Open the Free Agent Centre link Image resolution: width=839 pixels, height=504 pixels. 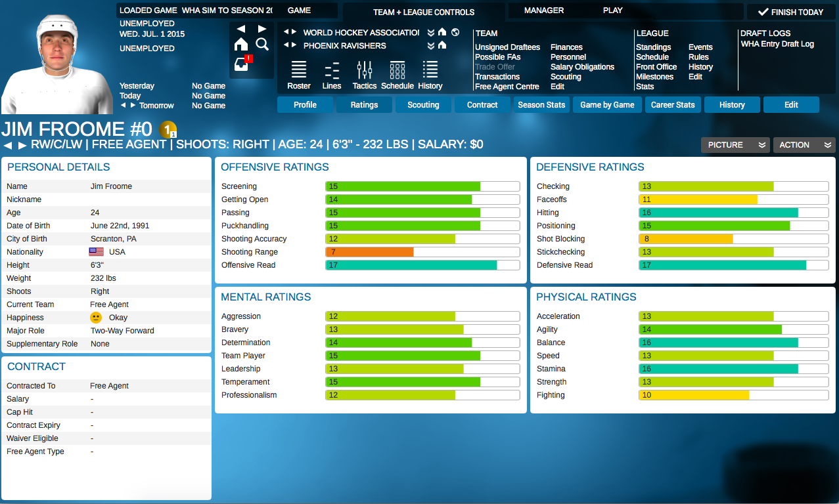click(507, 87)
